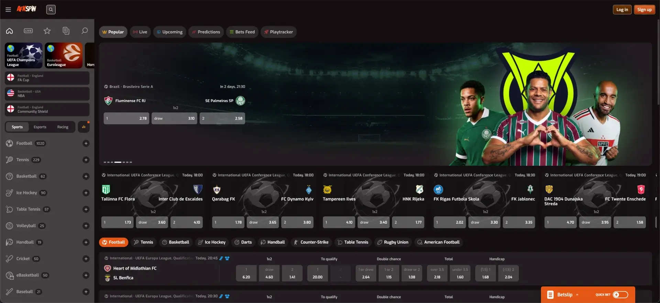Open Favorites star icon in sidebar
This screenshot has width=660, height=303.
[x=47, y=31]
